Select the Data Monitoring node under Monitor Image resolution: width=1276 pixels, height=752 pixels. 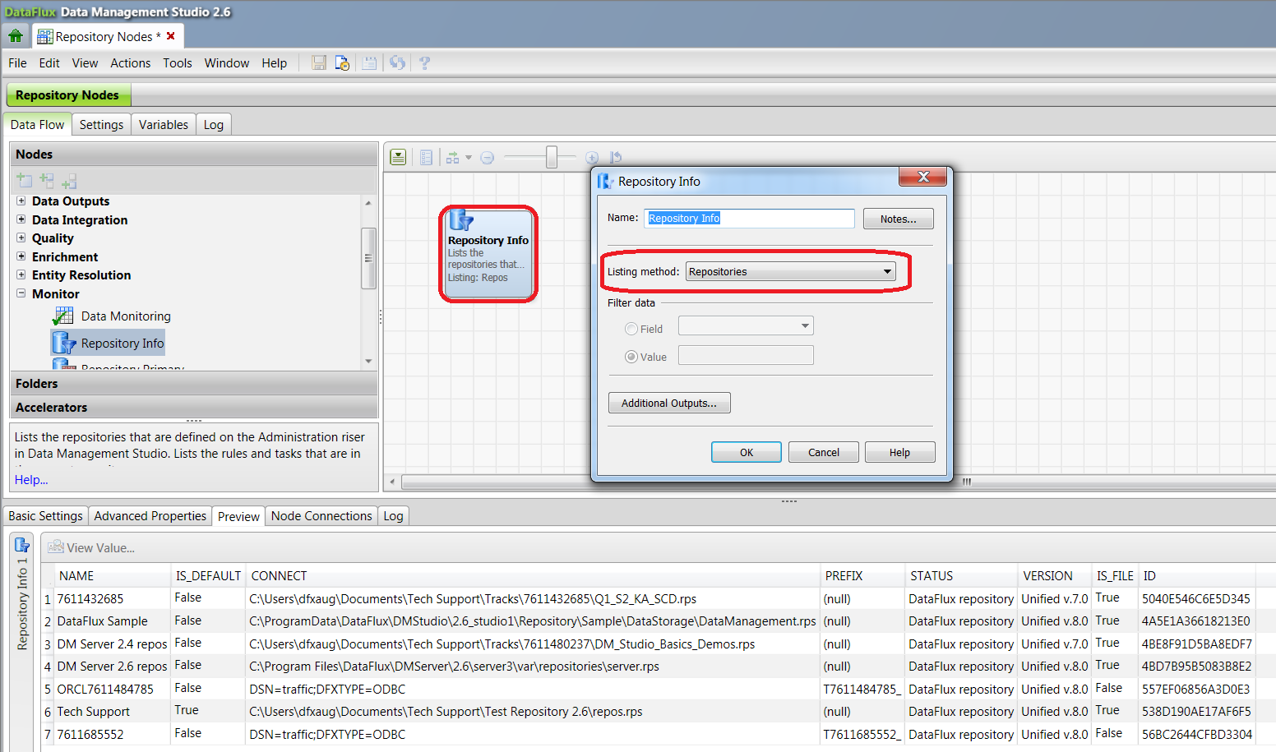click(x=125, y=316)
